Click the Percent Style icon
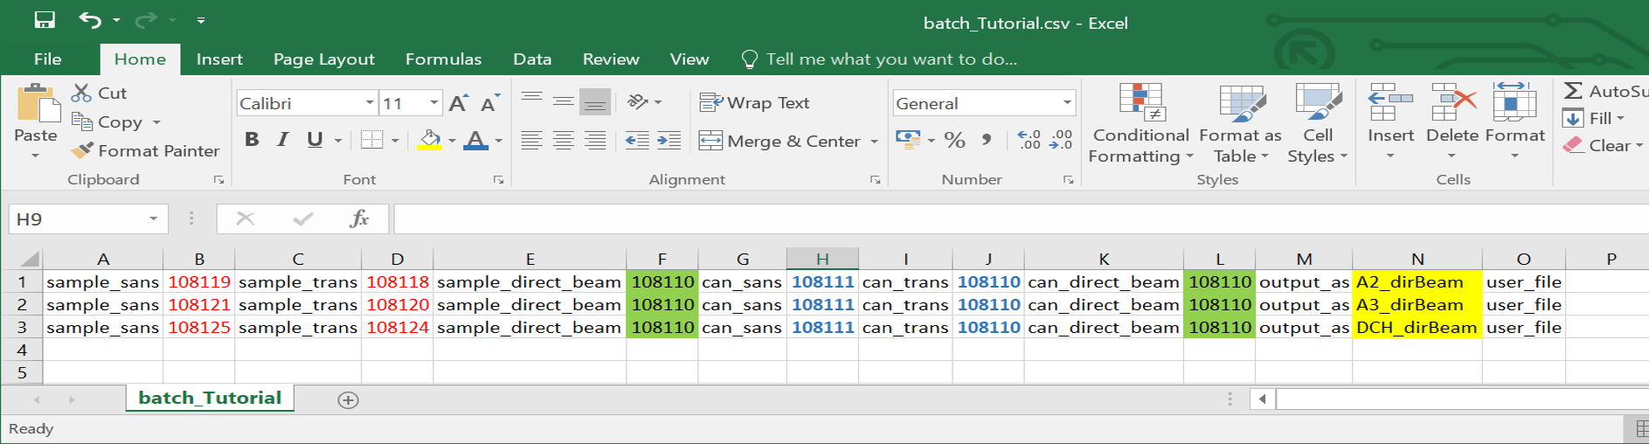The width and height of the screenshot is (1649, 444). pyautogui.click(x=954, y=141)
